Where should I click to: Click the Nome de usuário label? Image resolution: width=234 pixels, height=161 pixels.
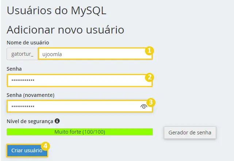pos(28,43)
